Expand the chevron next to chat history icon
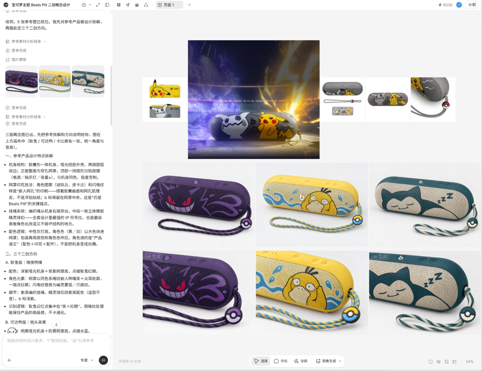 point(90,5)
